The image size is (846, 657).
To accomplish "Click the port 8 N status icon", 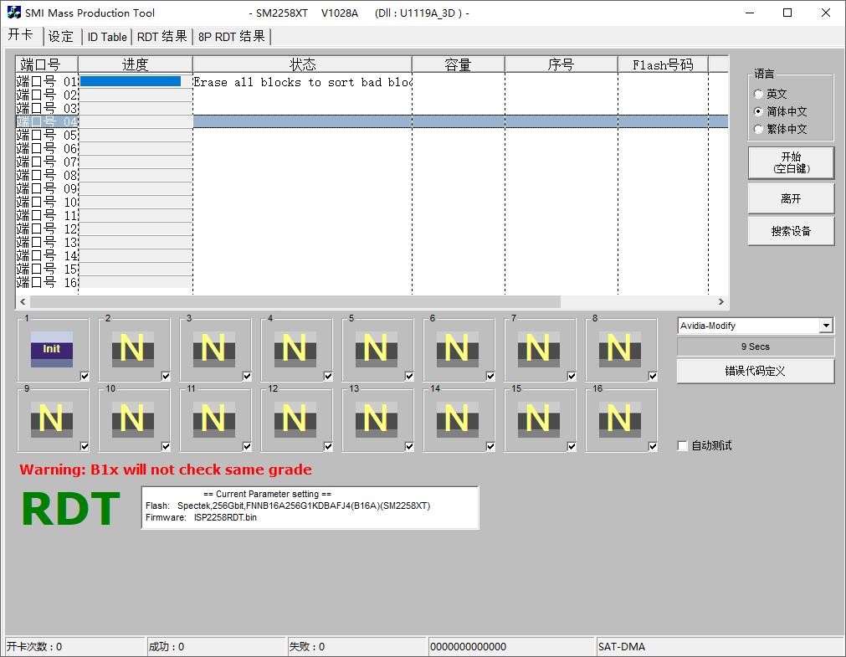I will (x=619, y=349).
